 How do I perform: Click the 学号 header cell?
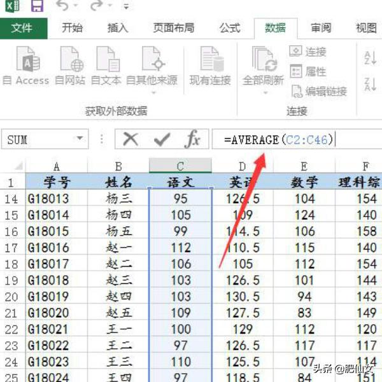point(57,182)
